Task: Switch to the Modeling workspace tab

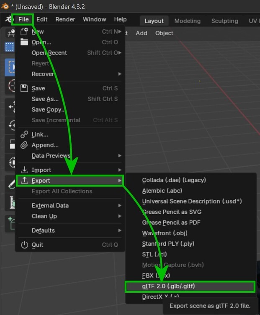Action: point(188,21)
